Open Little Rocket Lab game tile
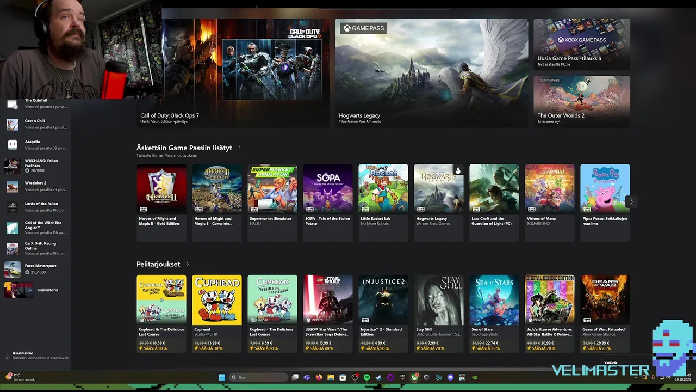Viewport: 696px width, 392px height. (x=383, y=203)
